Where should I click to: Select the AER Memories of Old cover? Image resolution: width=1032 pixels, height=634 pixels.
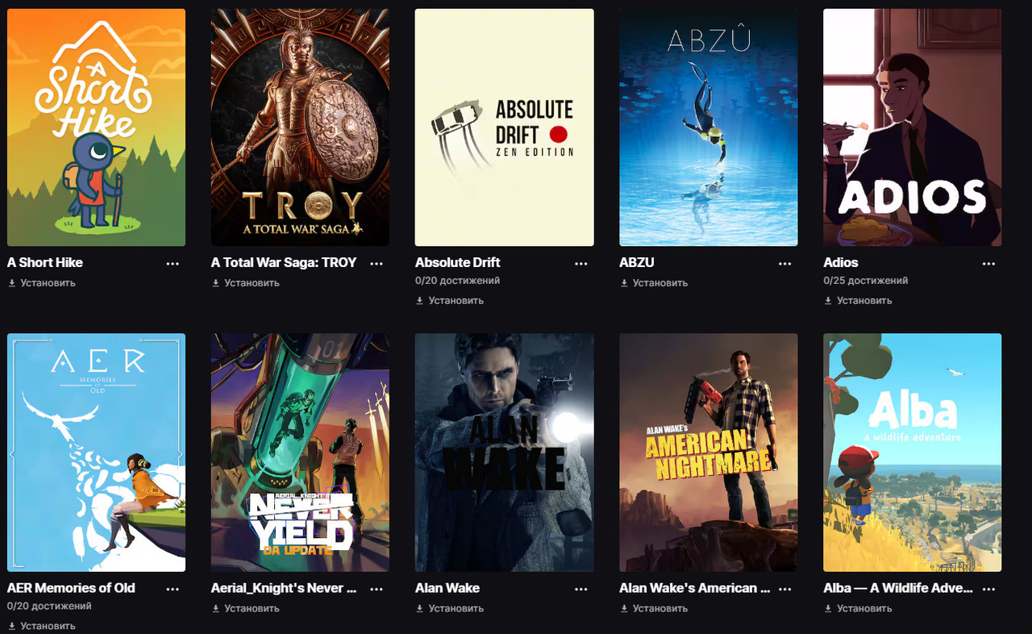96,453
